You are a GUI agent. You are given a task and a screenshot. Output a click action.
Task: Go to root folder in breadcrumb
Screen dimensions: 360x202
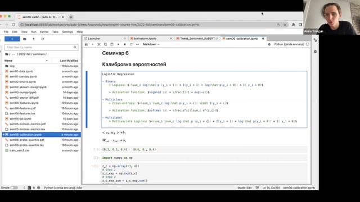[7, 54]
